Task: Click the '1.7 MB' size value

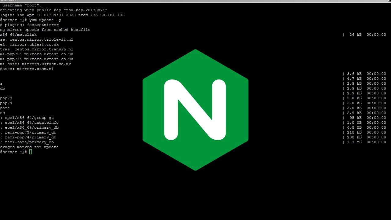Action: pyautogui.click(x=354, y=142)
